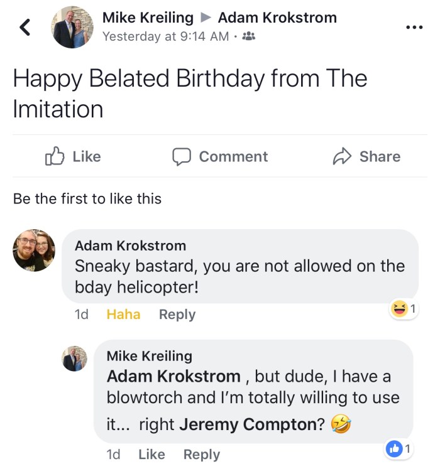Open Adam Krokstrom's comment profile picture
Viewport: 440px width, 469px height.
pos(34,251)
